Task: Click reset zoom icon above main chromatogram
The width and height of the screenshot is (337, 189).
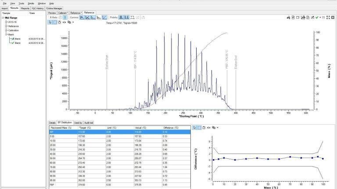Action: coord(60,22)
